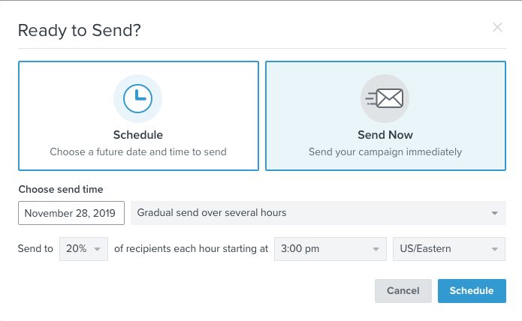Click the flying envelope Send Now icon

(385, 98)
